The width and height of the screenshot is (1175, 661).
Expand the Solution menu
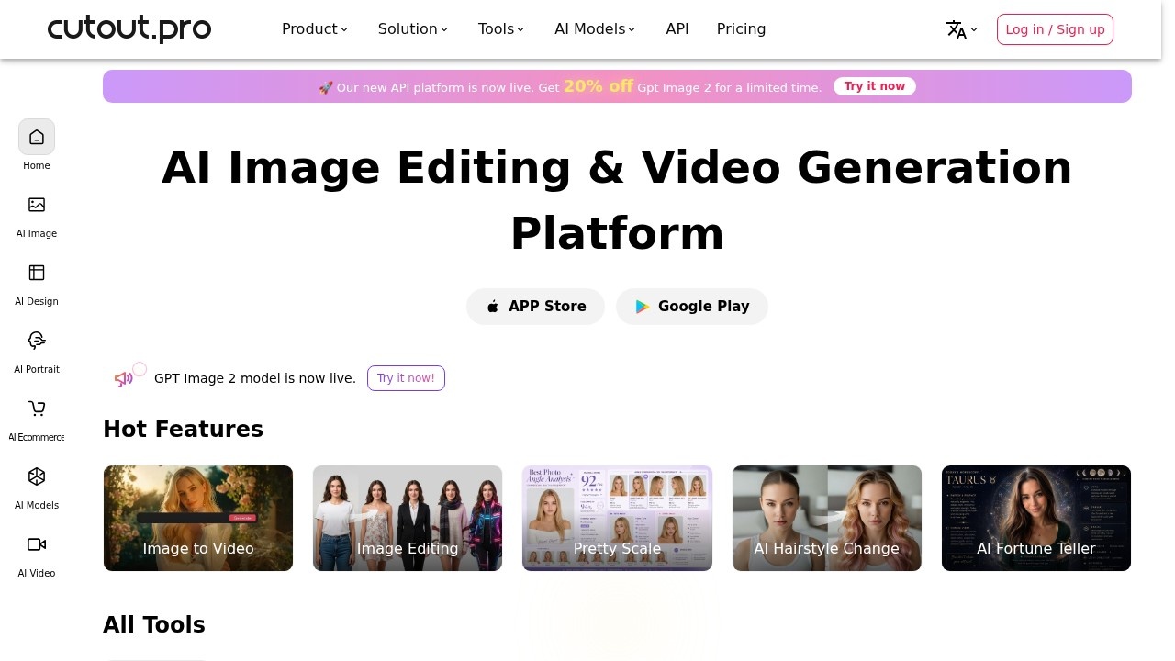point(413,29)
